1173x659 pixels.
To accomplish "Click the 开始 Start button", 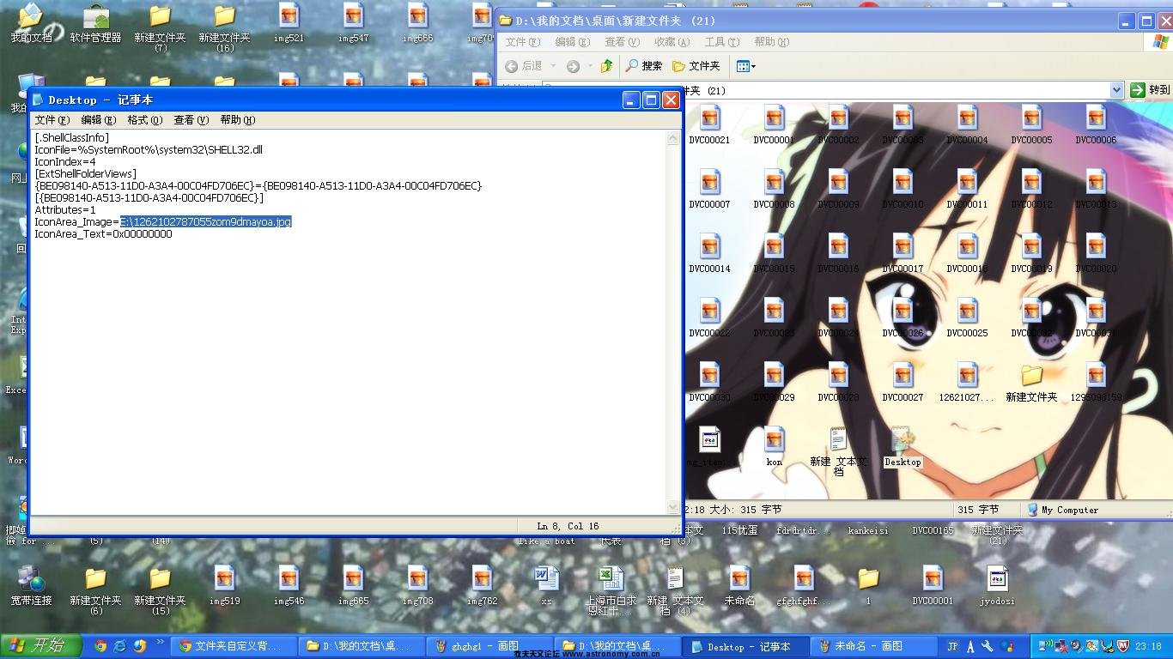I will [40, 646].
